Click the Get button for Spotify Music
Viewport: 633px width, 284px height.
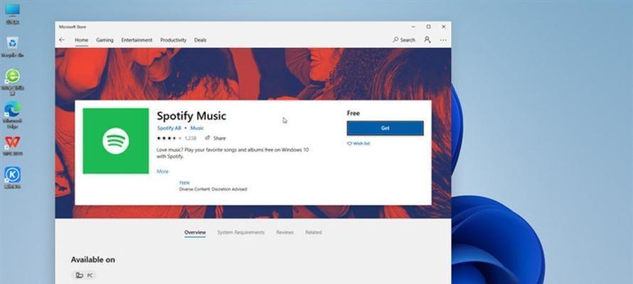[x=385, y=128]
